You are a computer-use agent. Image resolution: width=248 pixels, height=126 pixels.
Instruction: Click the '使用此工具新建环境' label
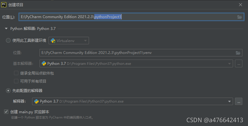click(29, 41)
